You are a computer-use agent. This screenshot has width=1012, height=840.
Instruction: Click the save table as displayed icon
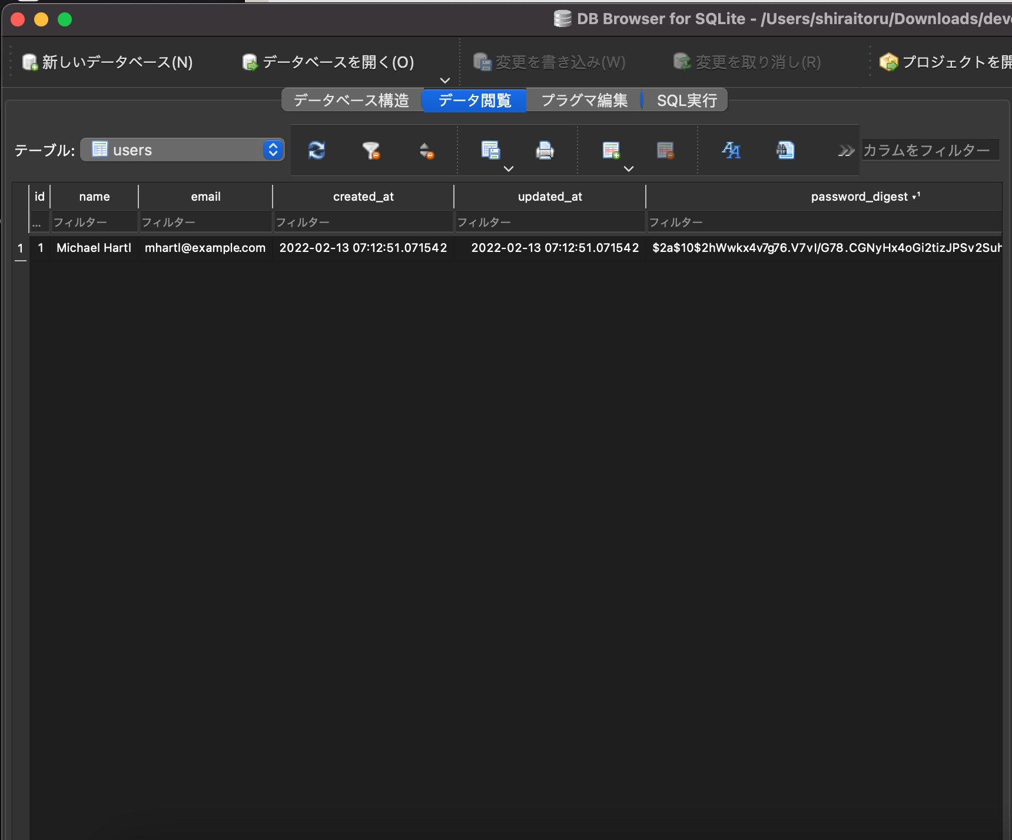(x=490, y=151)
